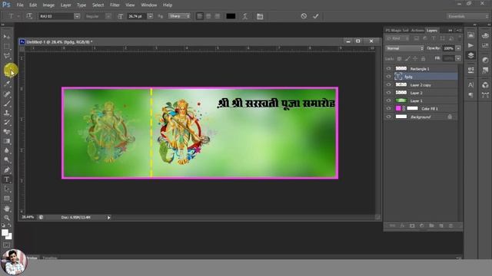Open the black text color swatch
492x276 pixels.
[231, 16]
